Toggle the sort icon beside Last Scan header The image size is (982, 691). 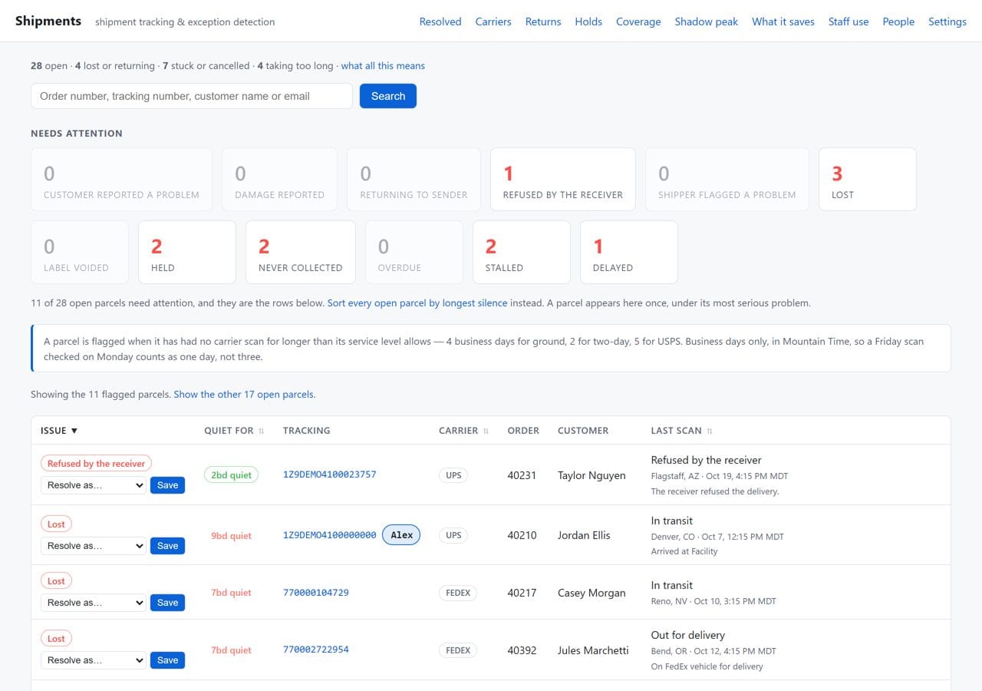click(x=709, y=431)
